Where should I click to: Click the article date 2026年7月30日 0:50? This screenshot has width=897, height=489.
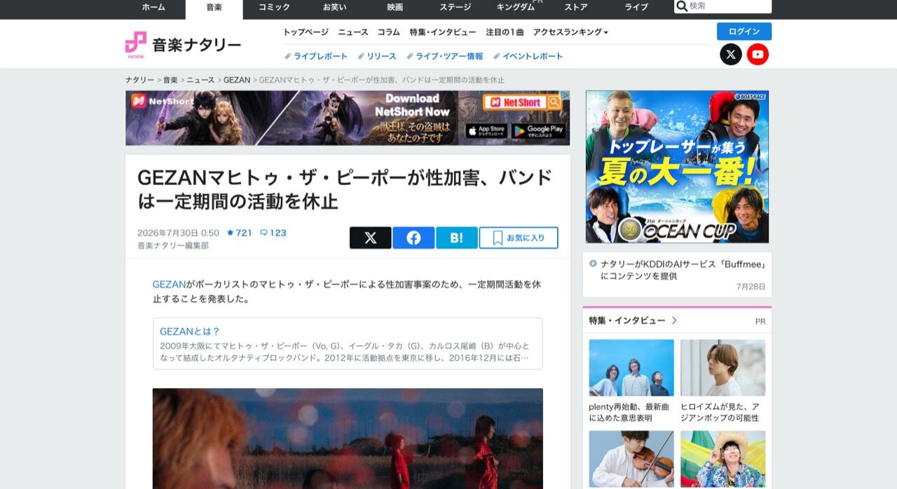tap(178, 233)
